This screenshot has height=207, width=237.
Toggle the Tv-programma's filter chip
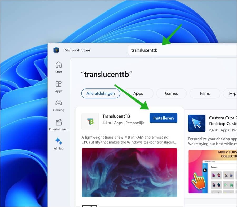tap(231, 93)
